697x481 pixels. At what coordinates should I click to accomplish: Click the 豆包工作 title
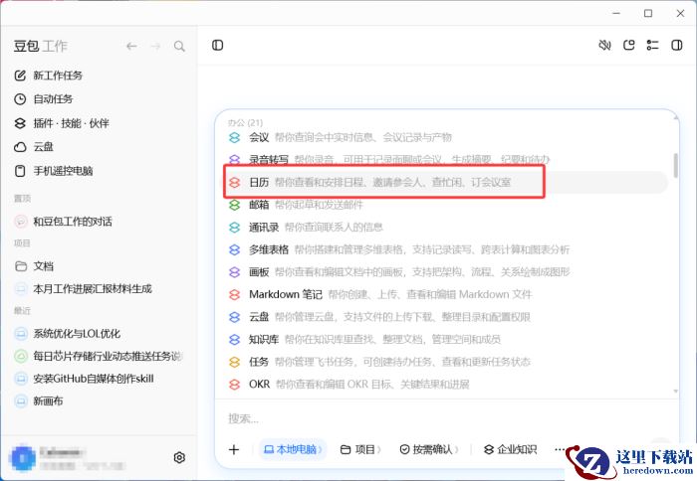coord(41,46)
